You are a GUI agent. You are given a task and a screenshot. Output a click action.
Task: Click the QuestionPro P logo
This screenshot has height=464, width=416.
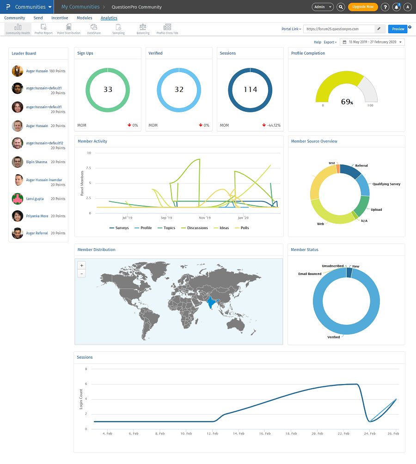(x=8, y=7)
